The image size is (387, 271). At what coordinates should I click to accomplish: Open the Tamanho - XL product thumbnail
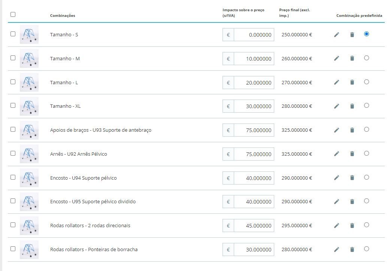click(29, 106)
